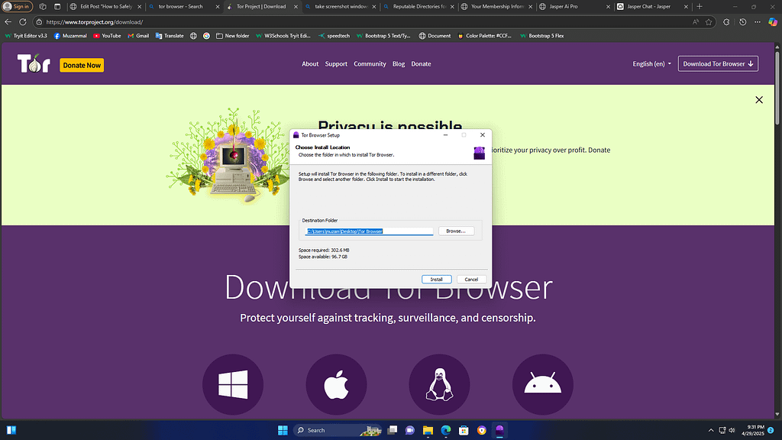This screenshot has width=782, height=440.
Task: Open the Bootstrap 5 Flex bookmark
Action: [542, 36]
